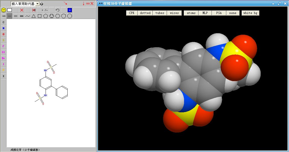Select the benzene ring tool
Viewport: 289px width, 152px height.
(x=52, y=16)
